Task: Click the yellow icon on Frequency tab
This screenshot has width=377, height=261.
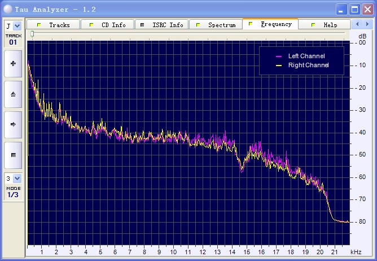Action: click(x=251, y=24)
